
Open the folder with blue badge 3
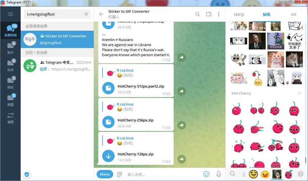click(x=10, y=100)
